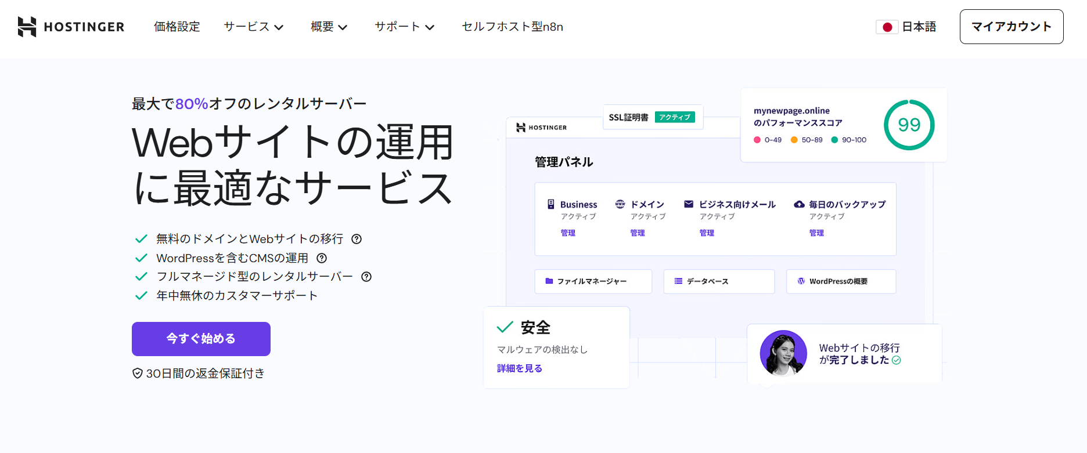The image size is (1087, 453).
Task: Open the 価格設定 pricing page
Action: point(177,27)
